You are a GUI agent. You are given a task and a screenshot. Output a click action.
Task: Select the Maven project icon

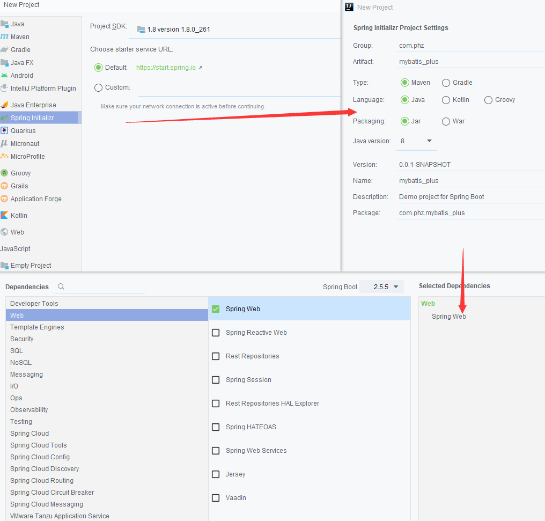(x=4, y=37)
